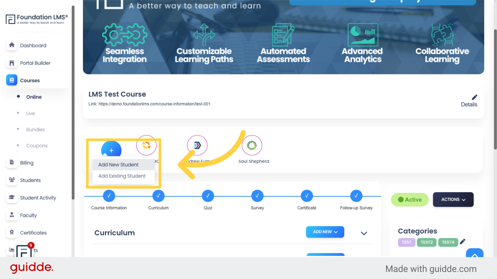Open the Billing document icon

click(x=12, y=162)
